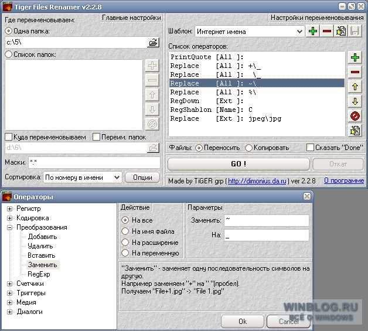
Task: Click the 'На' replacement input field
Action: tap(267, 235)
